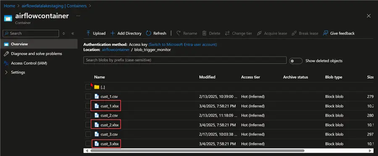Click the cust_3.xlsx file icon
The height and width of the screenshot is (156, 378).
pyautogui.click(x=97, y=144)
